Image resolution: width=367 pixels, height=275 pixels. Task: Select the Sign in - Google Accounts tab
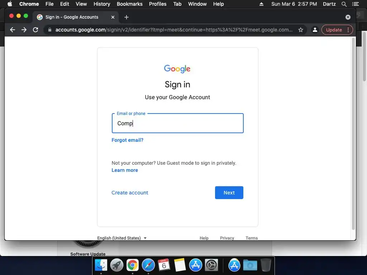click(x=76, y=17)
